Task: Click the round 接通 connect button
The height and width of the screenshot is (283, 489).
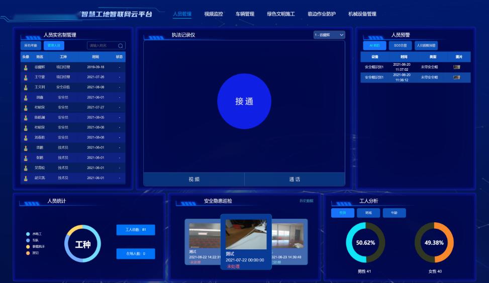Action: click(x=244, y=101)
